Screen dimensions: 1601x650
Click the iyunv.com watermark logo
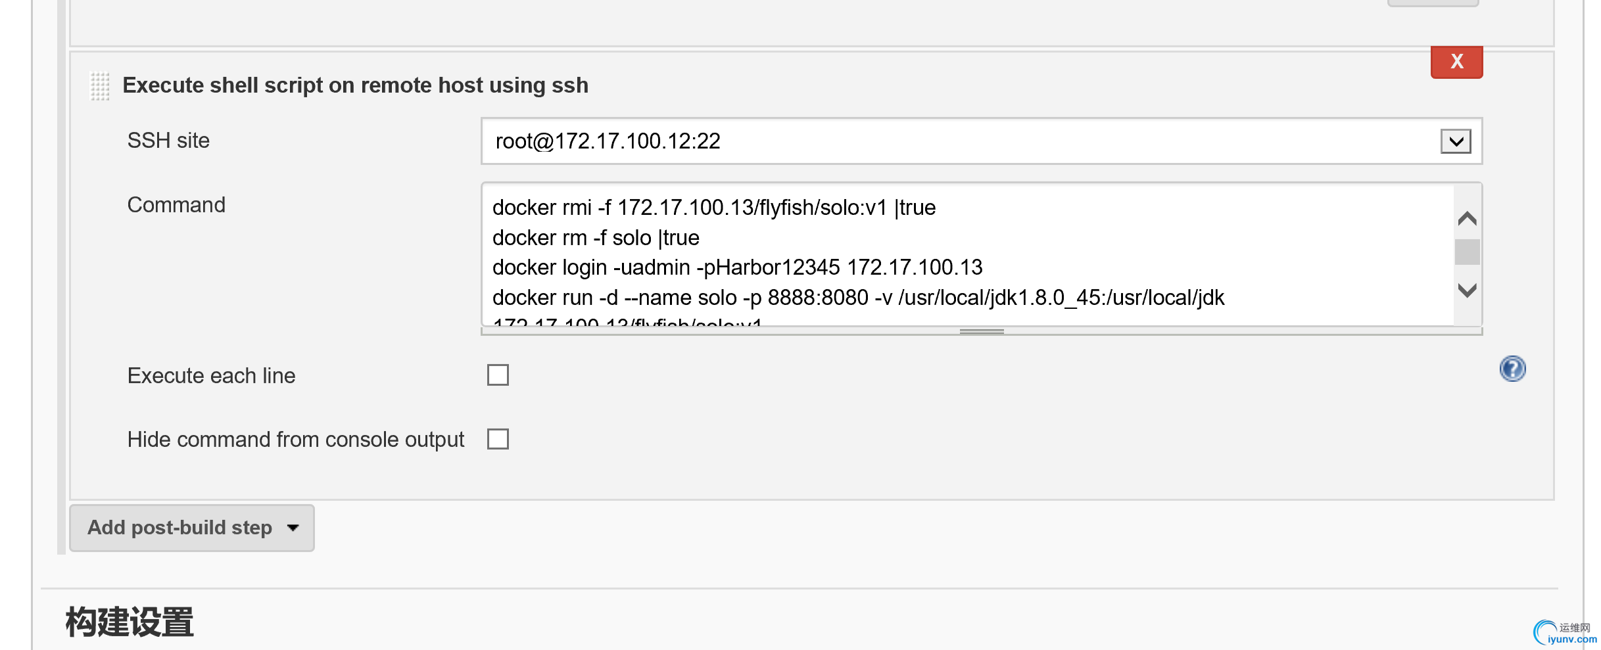[x=1566, y=633]
